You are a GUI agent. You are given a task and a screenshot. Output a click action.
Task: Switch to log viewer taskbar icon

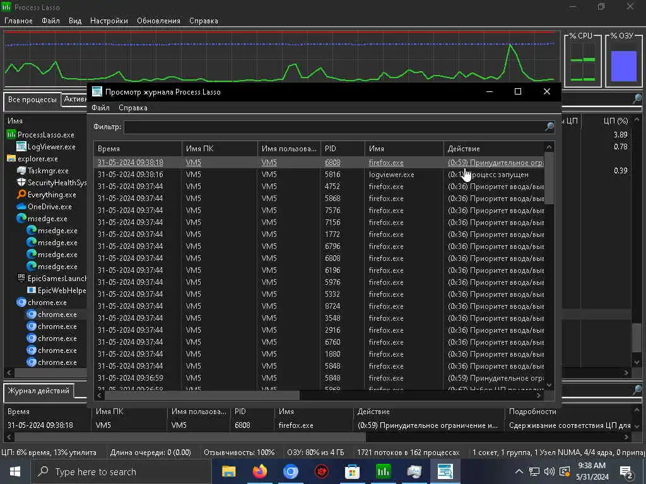445,471
